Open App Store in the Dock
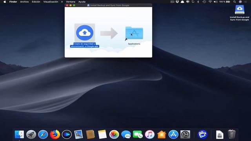Screen dimensions: 251x141 (173, 134)
